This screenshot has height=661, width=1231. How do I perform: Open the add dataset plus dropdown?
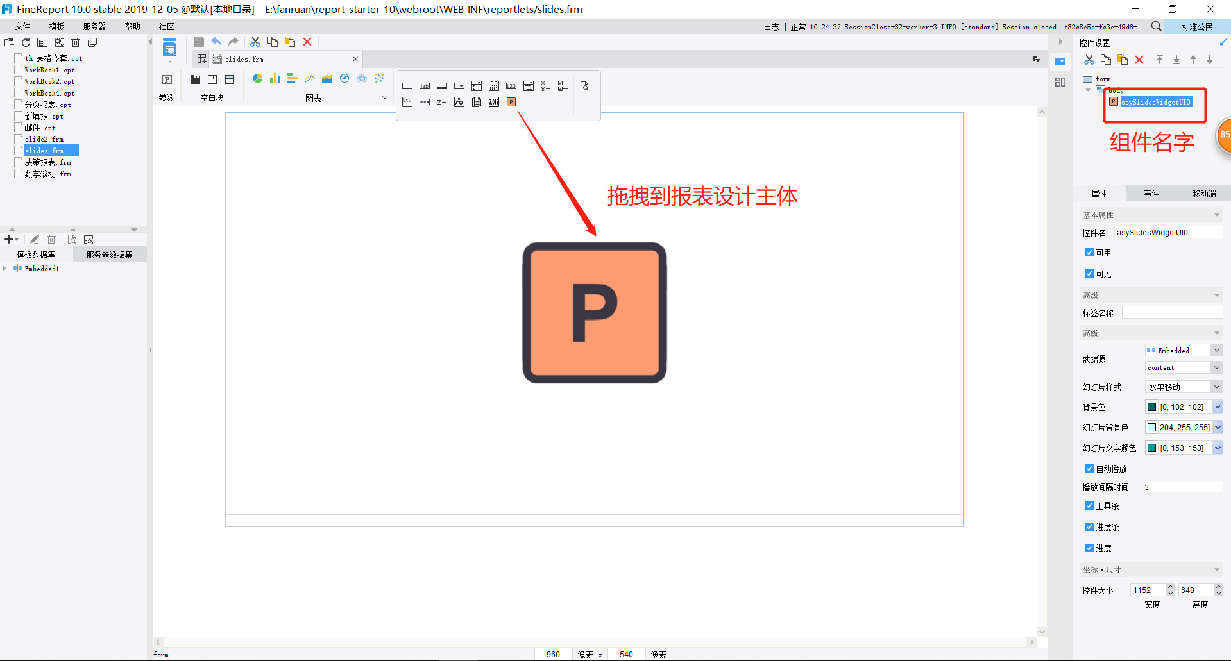tap(12, 239)
